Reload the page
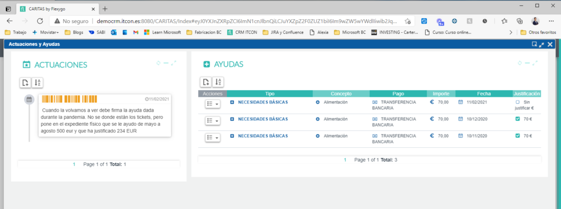This screenshot has height=209, width=561. (x=40, y=21)
